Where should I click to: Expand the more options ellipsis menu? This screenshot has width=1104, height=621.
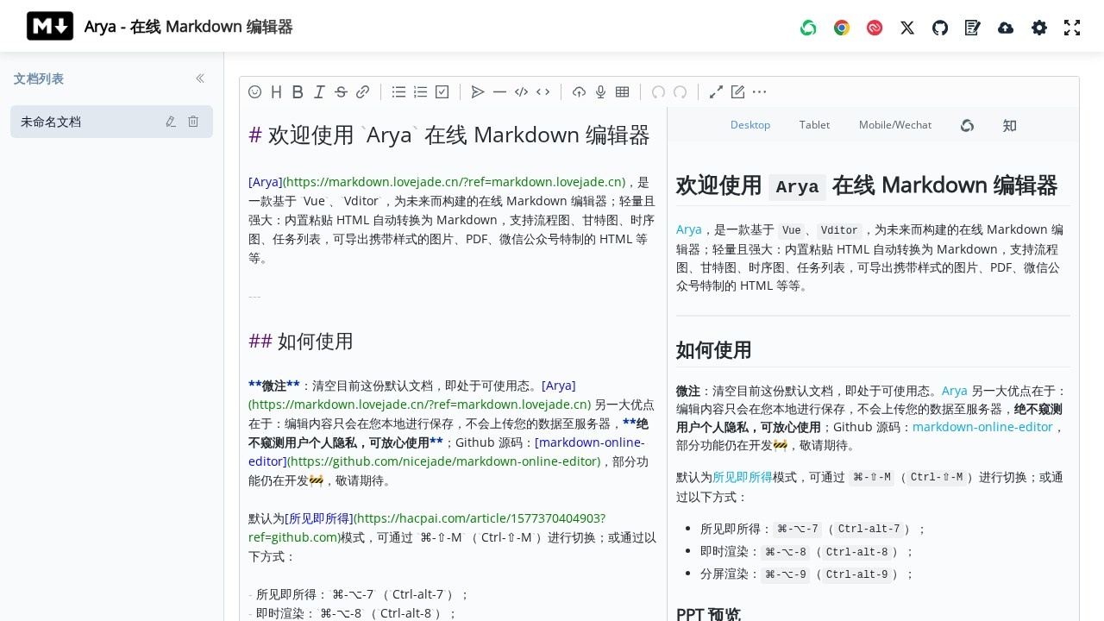click(x=759, y=92)
